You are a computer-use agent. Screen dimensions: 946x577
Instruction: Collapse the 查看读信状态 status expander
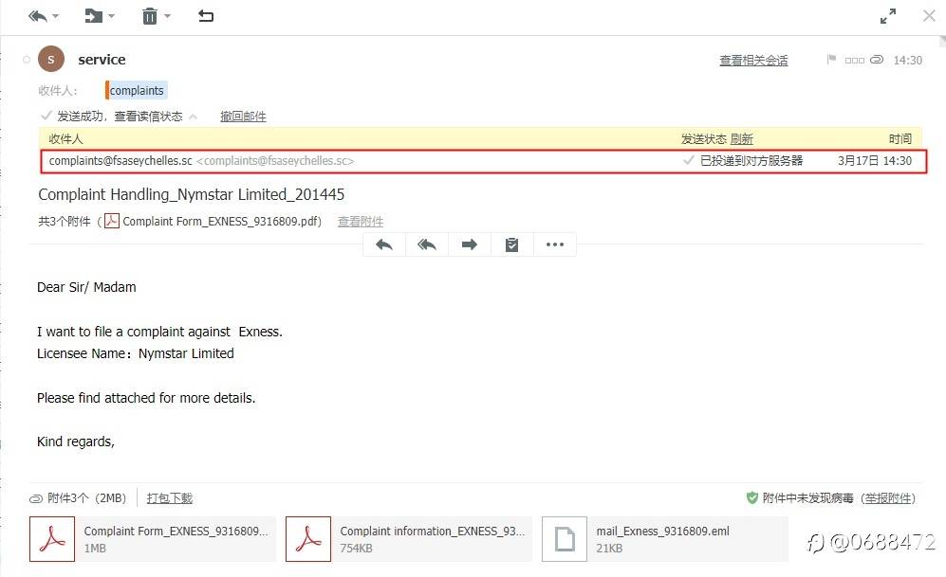tap(193, 117)
